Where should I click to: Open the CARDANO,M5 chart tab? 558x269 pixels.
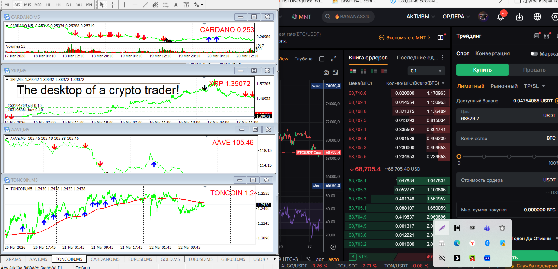click(x=105, y=259)
